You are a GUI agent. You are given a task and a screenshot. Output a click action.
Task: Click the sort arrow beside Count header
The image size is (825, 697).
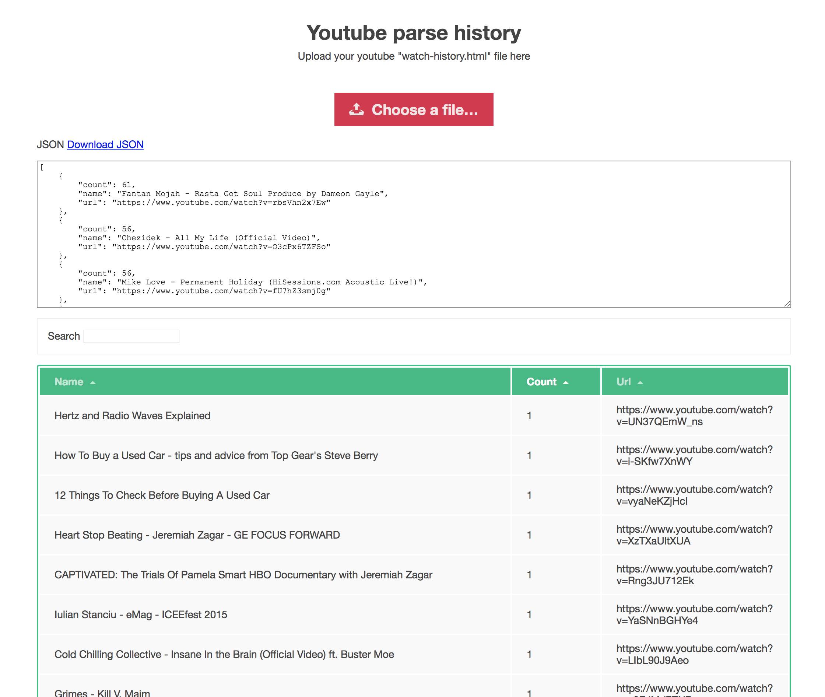[566, 382]
